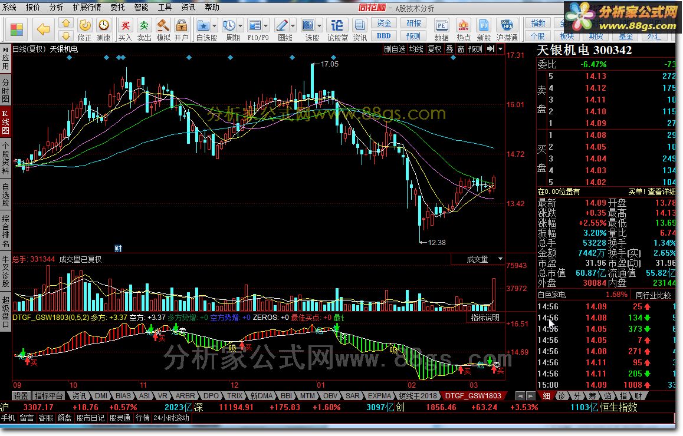Open the PE 数据 icon
The height and width of the screenshot is (436, 683).
(x=442, y=25)
